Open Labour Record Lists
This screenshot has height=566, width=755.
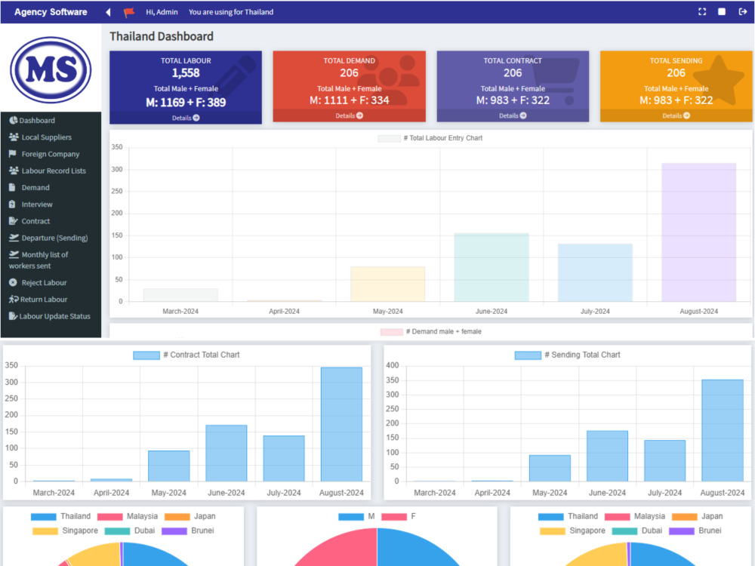54,171
